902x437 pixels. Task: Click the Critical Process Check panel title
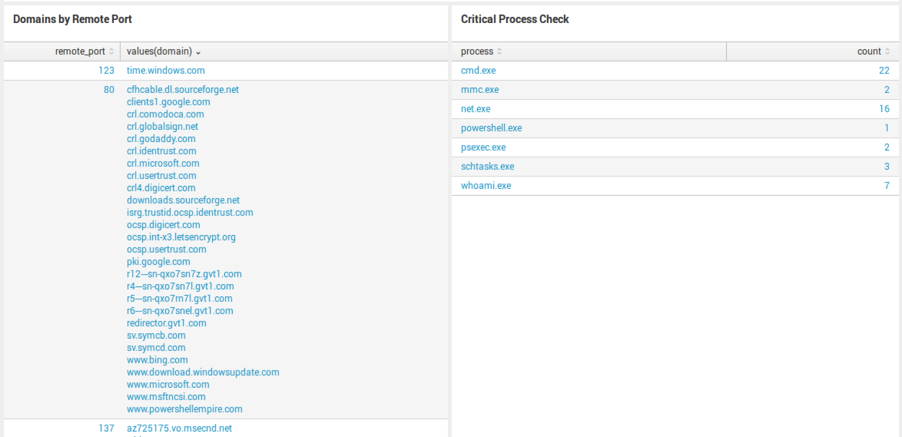click(514, 19)
